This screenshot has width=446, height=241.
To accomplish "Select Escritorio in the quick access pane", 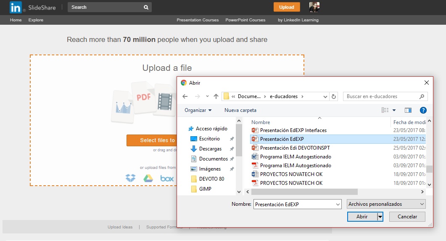I will [209, 138].
